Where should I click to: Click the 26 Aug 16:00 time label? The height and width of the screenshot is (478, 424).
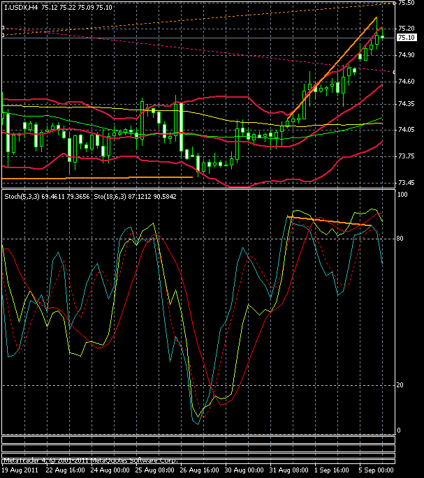(200, 470)
